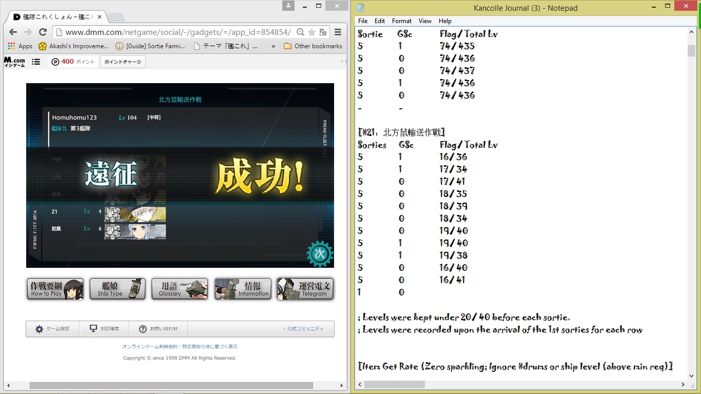
Task: Click the Chrome back arrow
Action: (14, 32)
